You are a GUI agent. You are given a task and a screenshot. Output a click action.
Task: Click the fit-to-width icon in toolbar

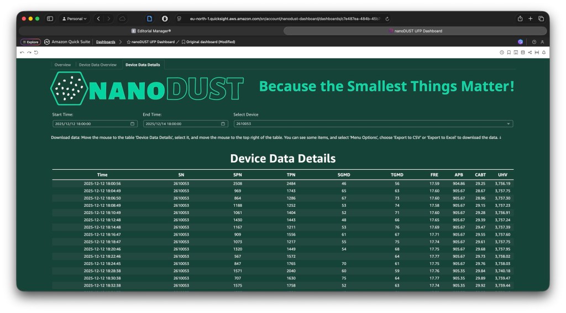(x=536, y=53)
